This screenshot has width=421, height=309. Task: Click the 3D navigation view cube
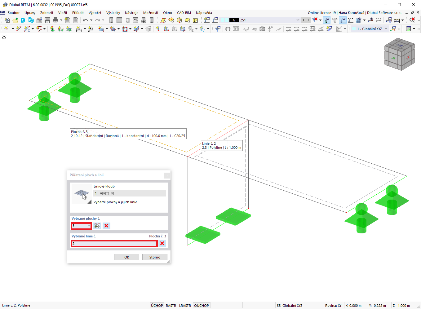tap(400, 54)
